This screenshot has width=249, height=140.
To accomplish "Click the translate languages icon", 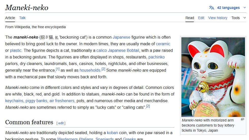I will click(211, 8).
